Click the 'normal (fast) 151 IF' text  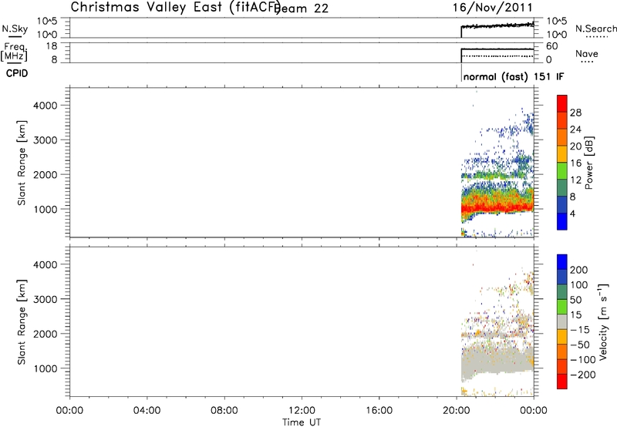[514, 76]
